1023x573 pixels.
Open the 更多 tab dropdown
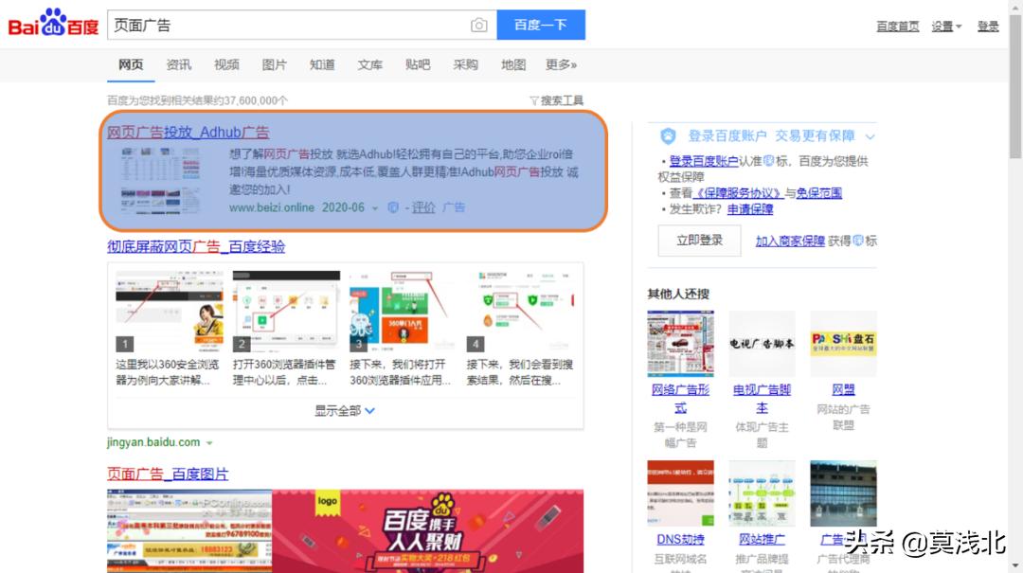coord(563,64)
